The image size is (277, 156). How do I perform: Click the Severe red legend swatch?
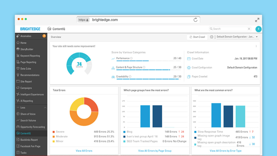(x=53, y=132)
